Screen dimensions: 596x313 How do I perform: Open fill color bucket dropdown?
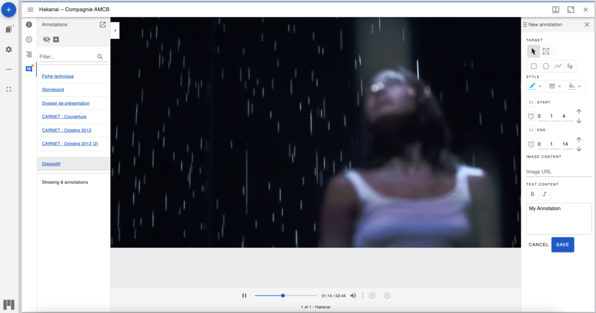pos(574,86)
